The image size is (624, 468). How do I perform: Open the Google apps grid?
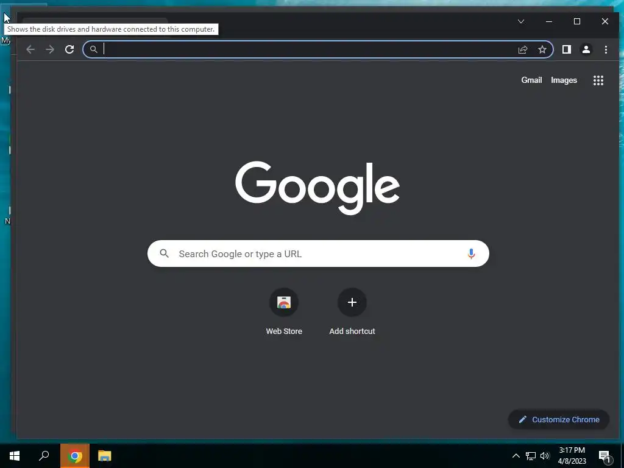click(x=598, y=80)
